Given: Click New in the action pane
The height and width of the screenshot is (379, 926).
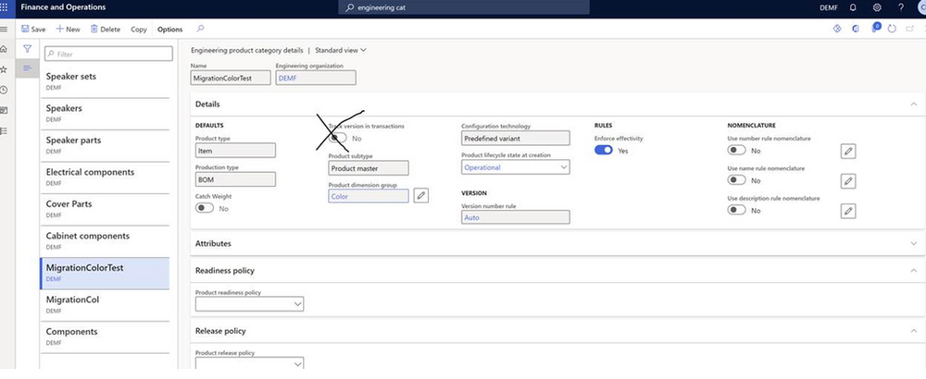Looking at the screenshot, I should pyautogui.click(x=68, y=29).
